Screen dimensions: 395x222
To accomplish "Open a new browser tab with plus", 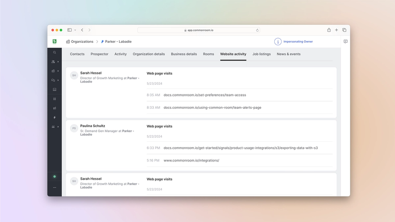I will coord(336,30).
